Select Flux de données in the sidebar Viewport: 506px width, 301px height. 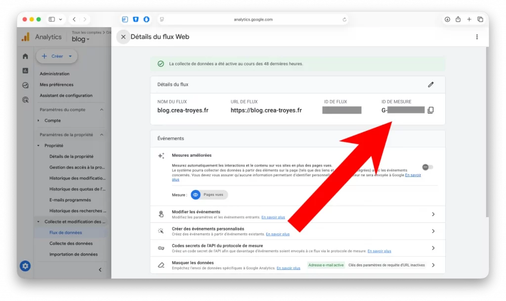coord(66,232)
